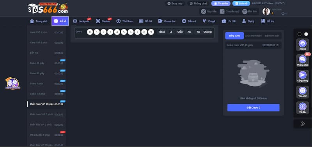
Task: Open the Nạp tiền deposit icon
Action: (203, 12)
